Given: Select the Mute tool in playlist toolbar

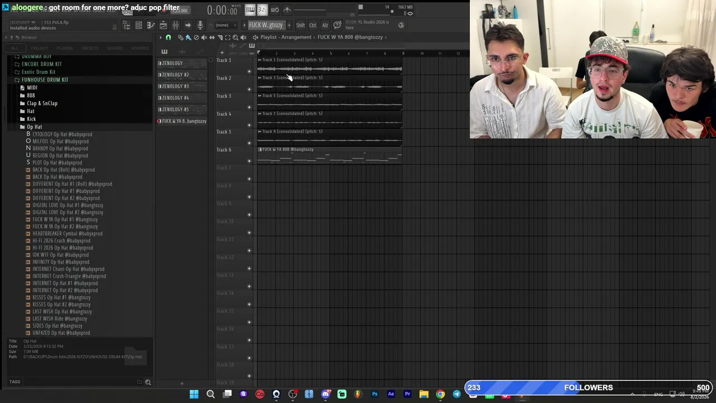Looking at the screenshot, I should [204, 38].
